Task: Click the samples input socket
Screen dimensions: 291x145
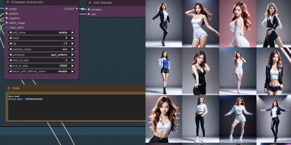Action: [x=89, y=10]
